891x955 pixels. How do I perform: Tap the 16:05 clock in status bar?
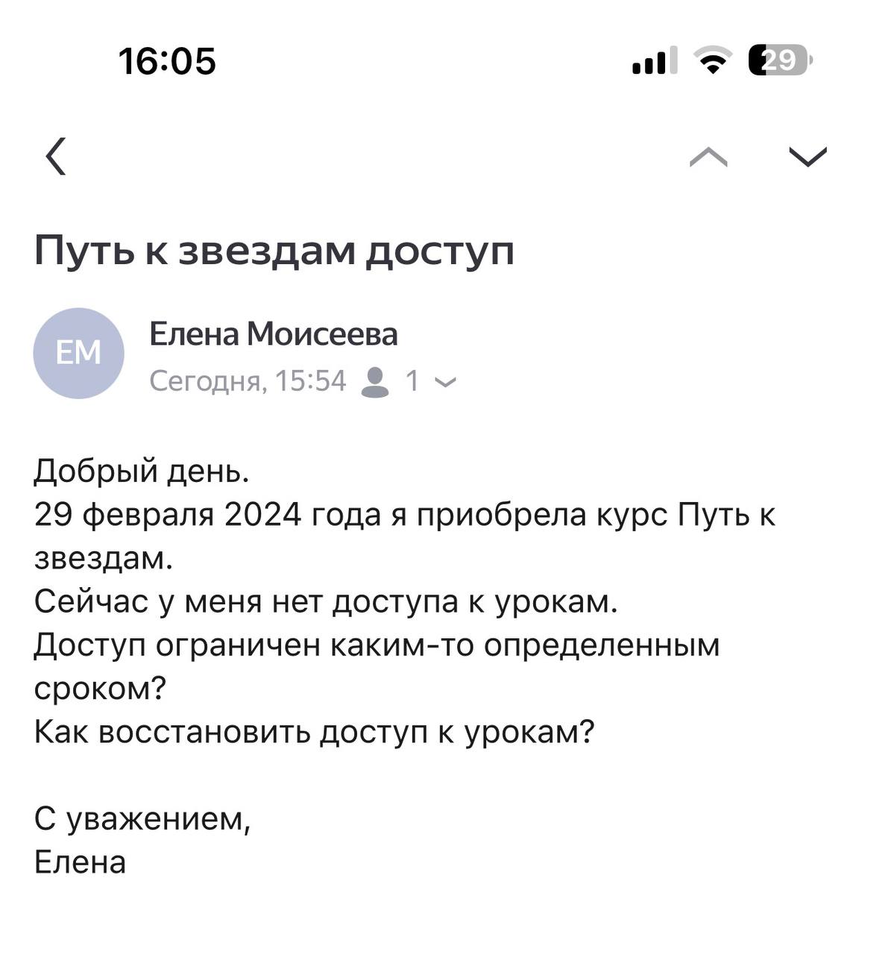(167, 61)
